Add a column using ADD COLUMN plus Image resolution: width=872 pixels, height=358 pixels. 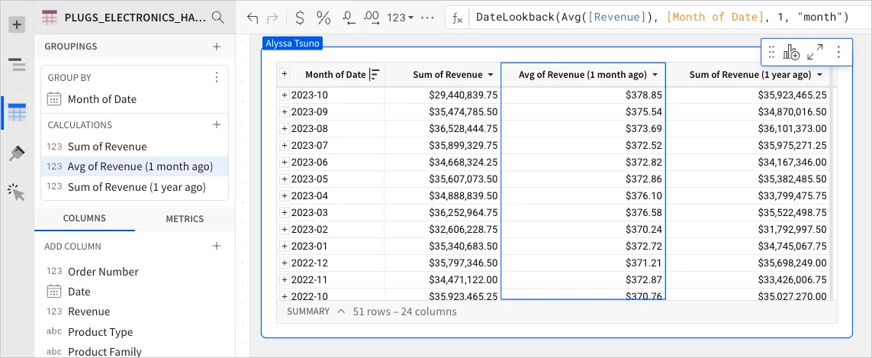tap(217, 246)
